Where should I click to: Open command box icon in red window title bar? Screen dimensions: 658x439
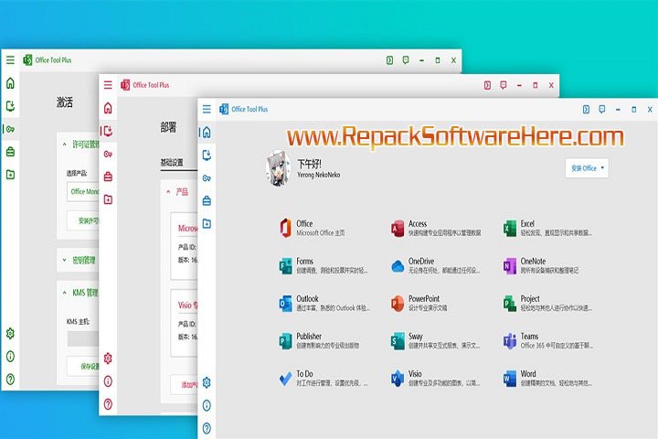click(x=487, y=85)
